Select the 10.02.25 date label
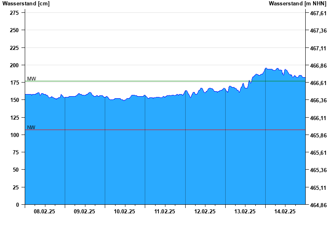 (125, 212)
